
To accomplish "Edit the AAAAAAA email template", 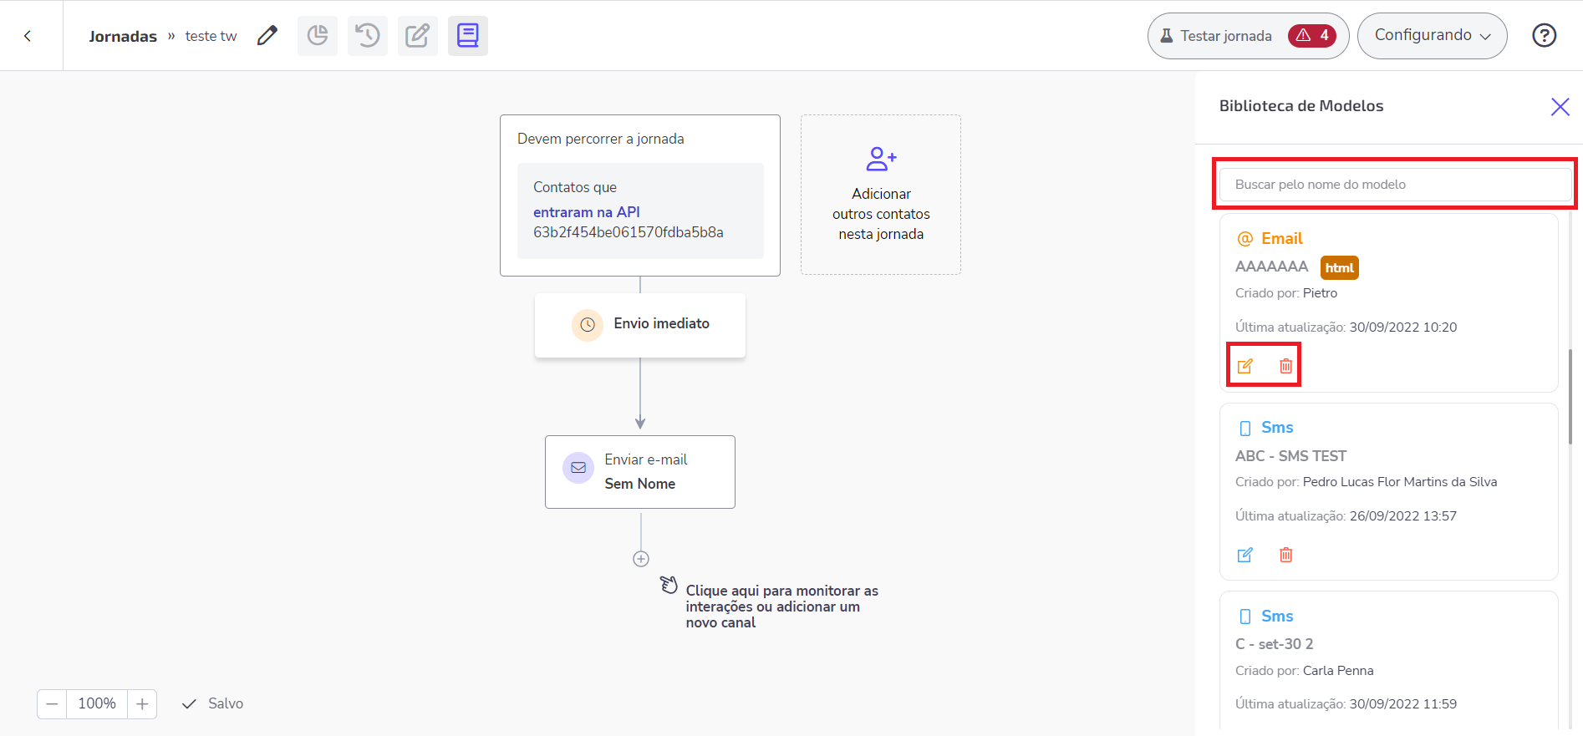I will [x=1245, y=366].
